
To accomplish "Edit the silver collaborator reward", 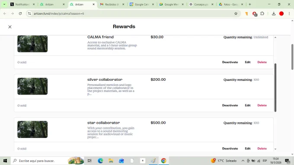I will (248, 105).
